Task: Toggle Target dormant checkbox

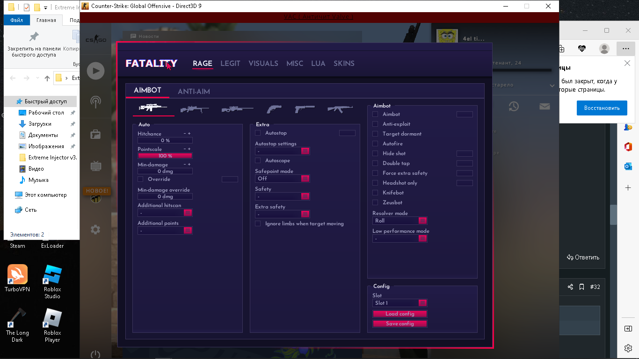Action: [375, 134]
